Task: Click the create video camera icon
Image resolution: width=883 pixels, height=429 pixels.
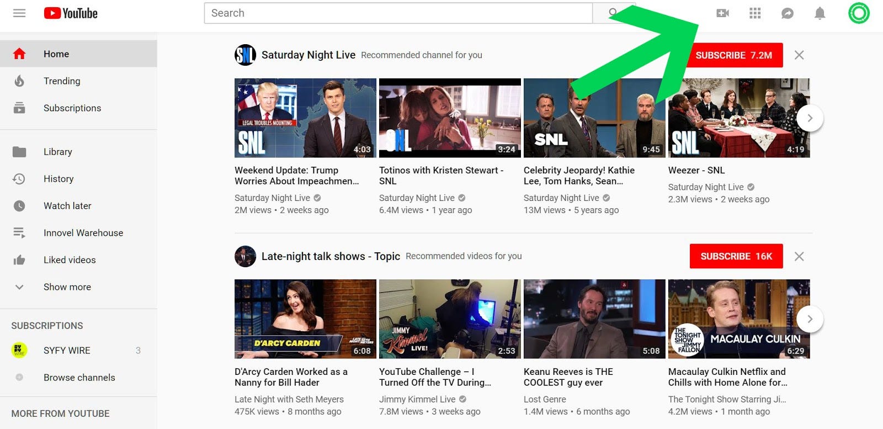Action: click(722, 13)
